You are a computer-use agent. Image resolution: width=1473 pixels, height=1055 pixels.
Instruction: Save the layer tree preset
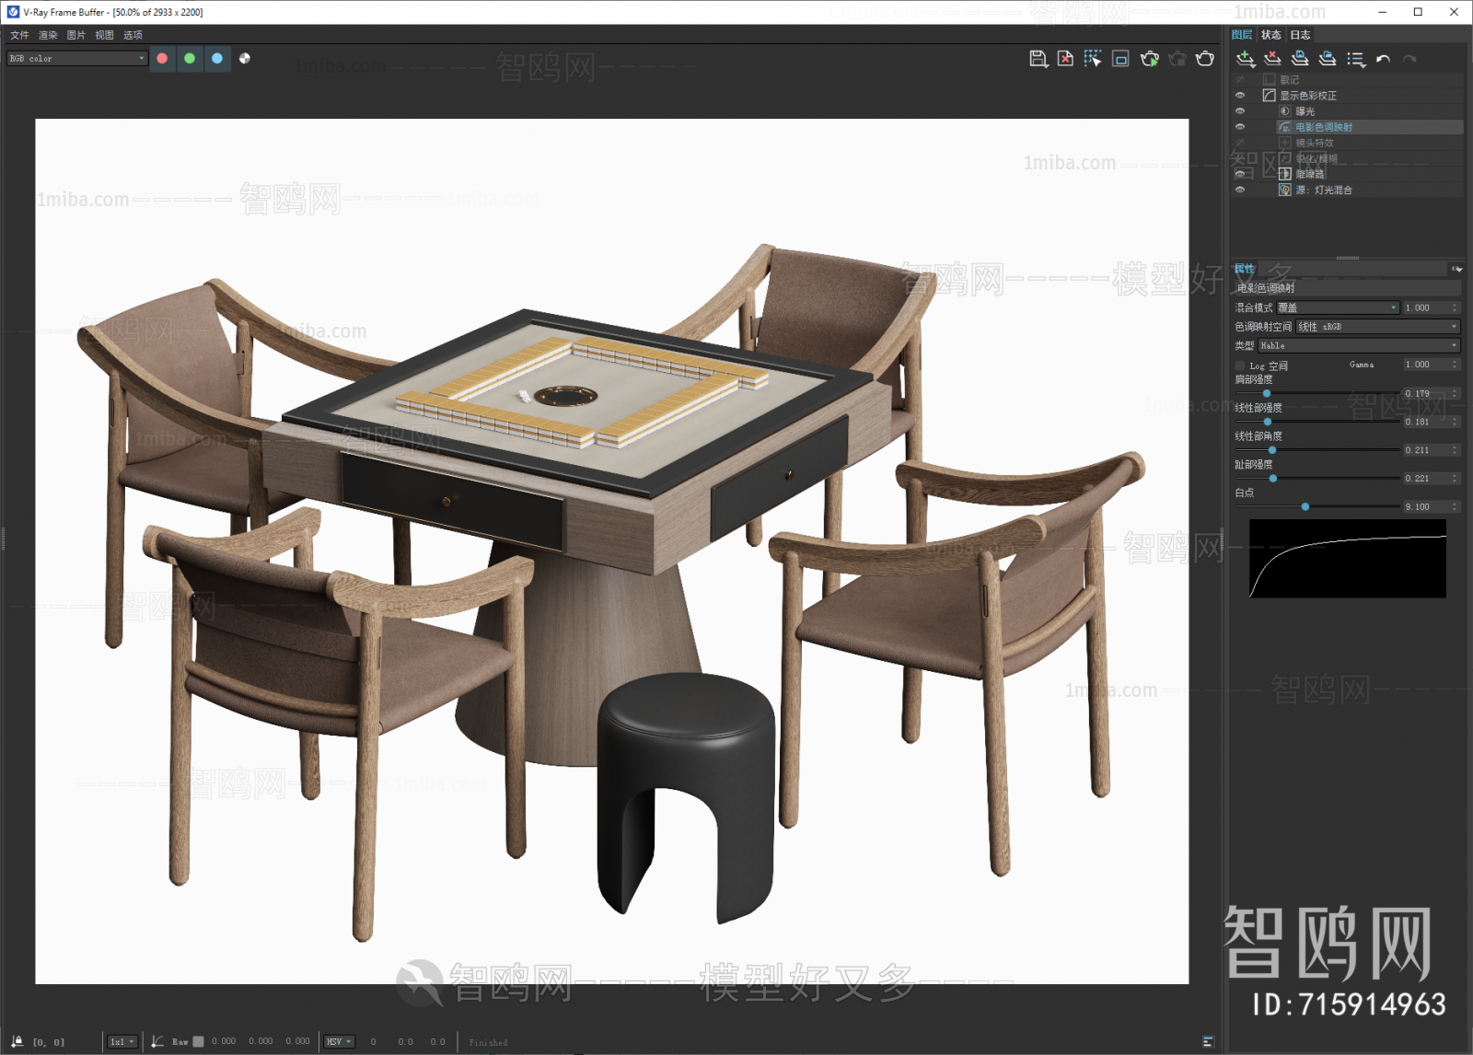(x=1300, y=59)
